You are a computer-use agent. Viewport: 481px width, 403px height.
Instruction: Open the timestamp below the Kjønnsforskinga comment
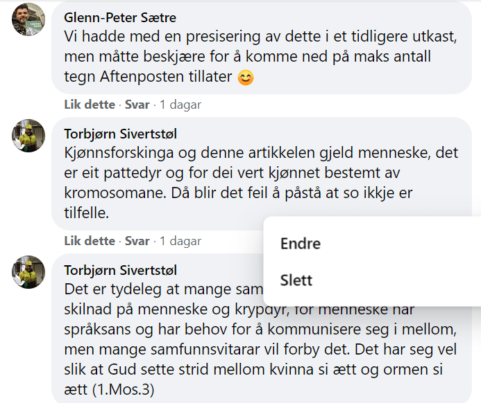[180, 241]
